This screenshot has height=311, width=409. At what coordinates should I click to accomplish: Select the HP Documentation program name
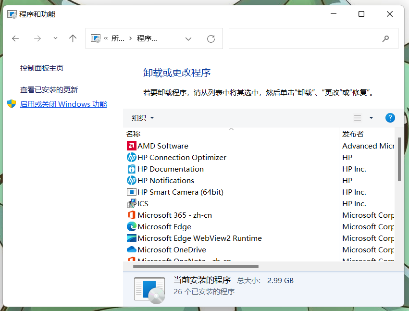coord(171,169)
